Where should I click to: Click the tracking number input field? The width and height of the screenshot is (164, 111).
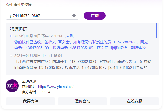click(x=42, y=16)
